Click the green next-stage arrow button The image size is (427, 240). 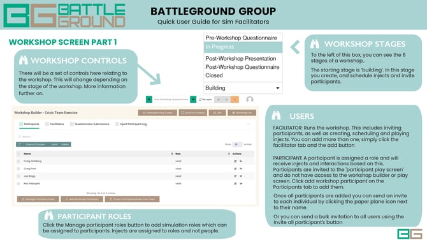point(193,100)
